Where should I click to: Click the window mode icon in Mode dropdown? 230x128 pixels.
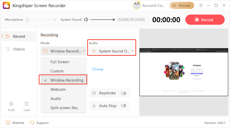pos(45,51)
